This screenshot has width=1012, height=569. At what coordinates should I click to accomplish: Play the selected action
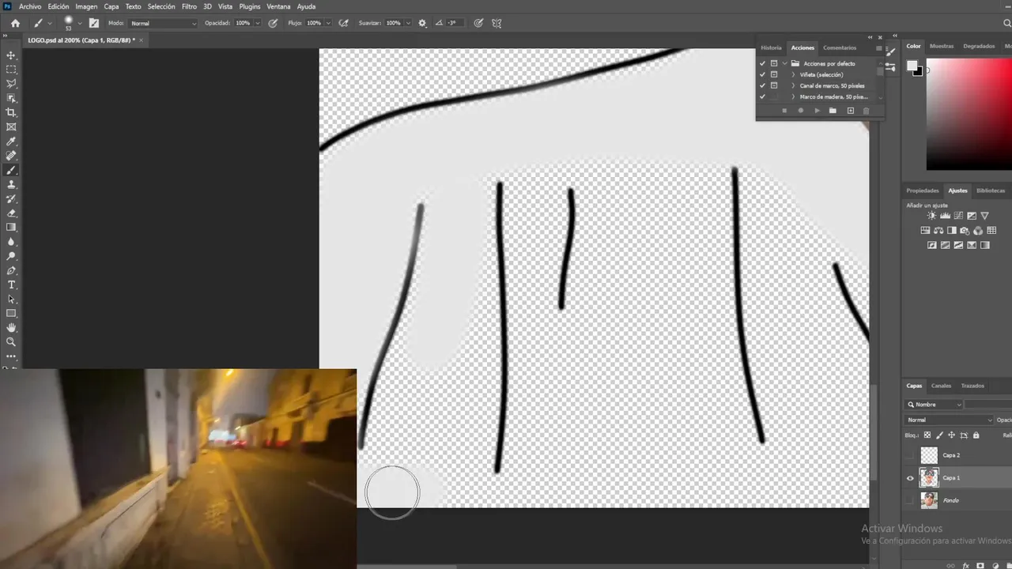tap(817, 111)
